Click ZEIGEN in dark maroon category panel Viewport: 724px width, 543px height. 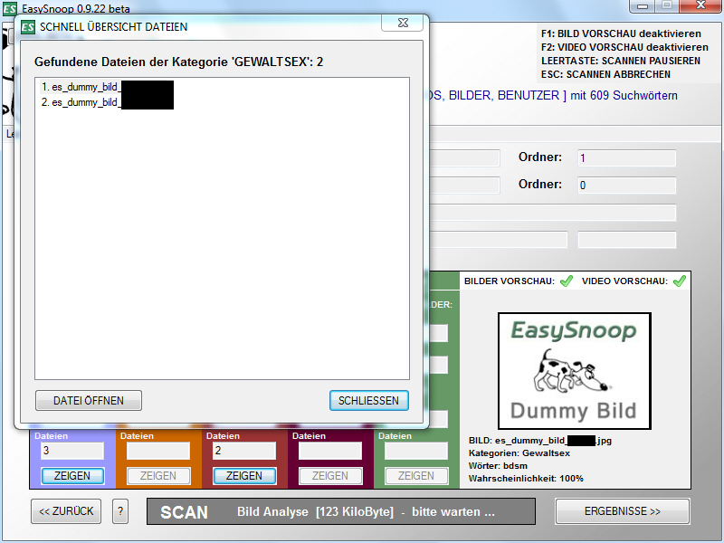[x=330, y=476]
